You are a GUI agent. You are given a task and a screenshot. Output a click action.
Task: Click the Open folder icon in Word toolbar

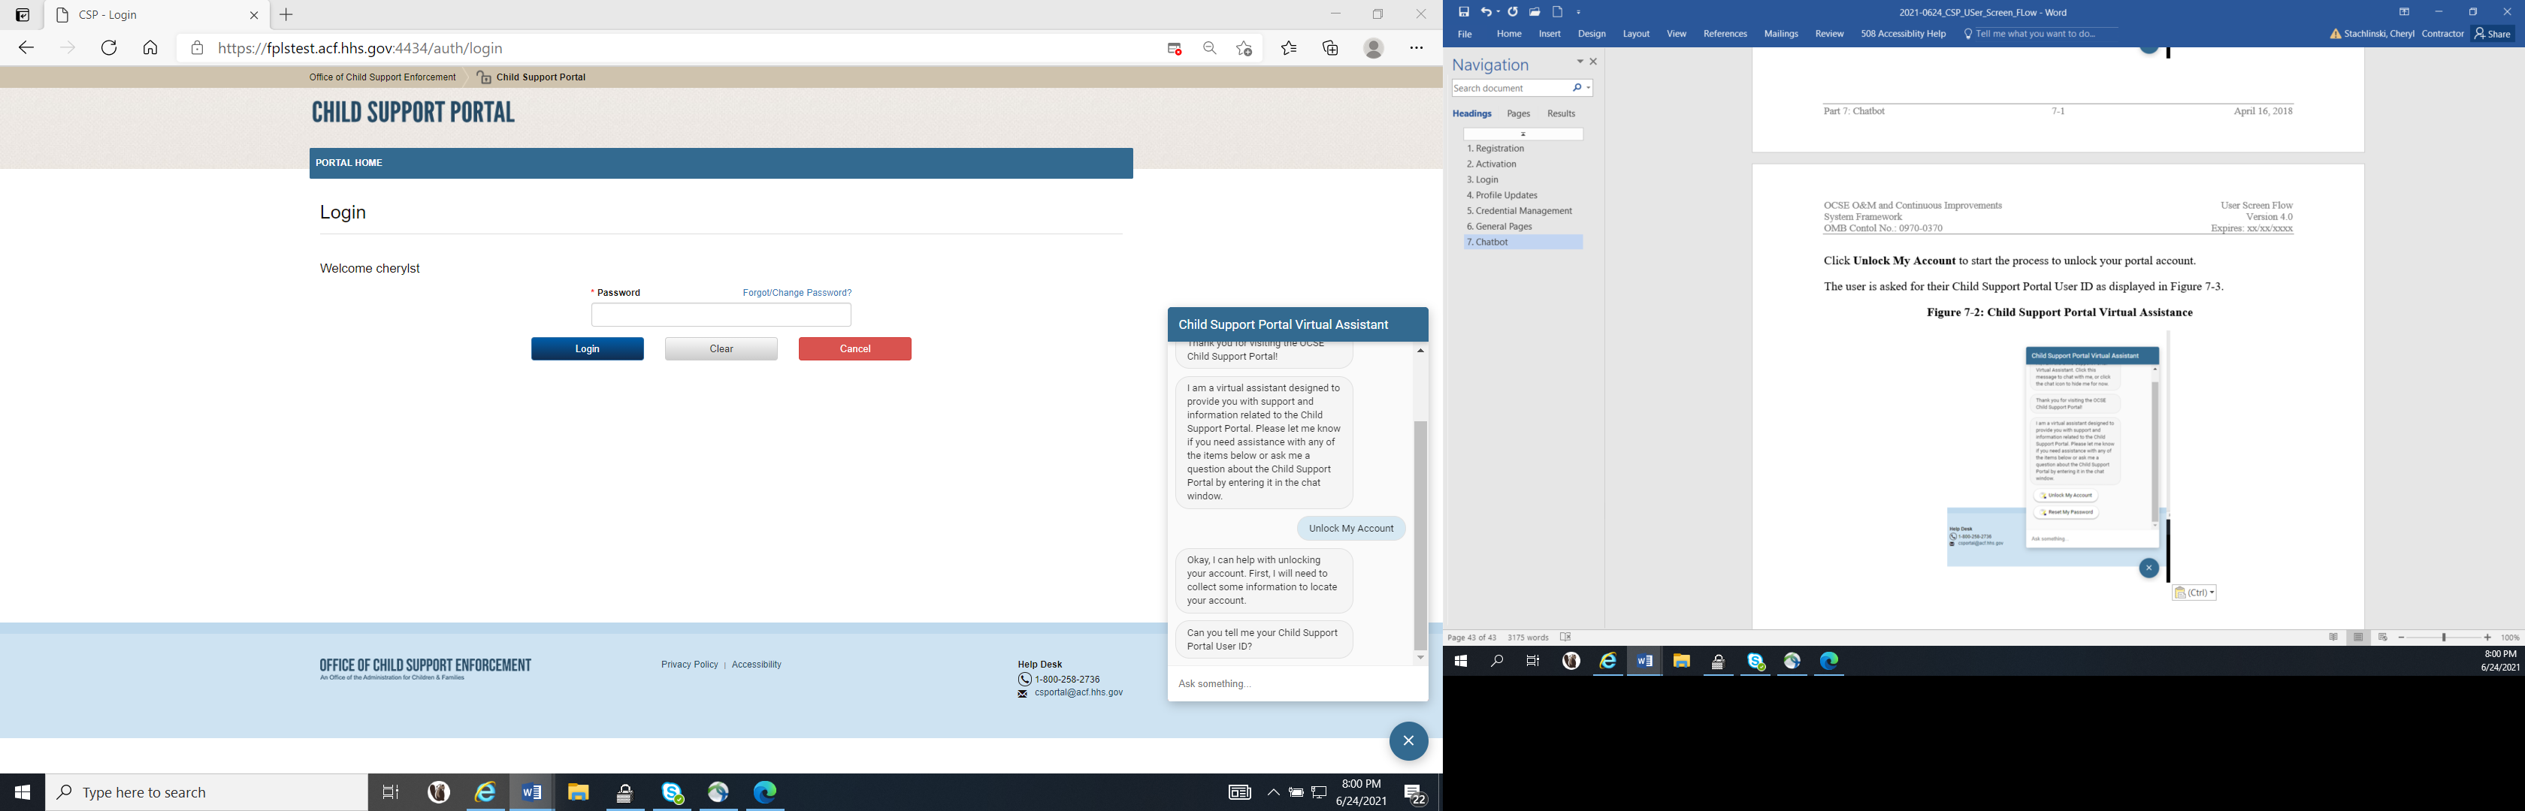1535,12
